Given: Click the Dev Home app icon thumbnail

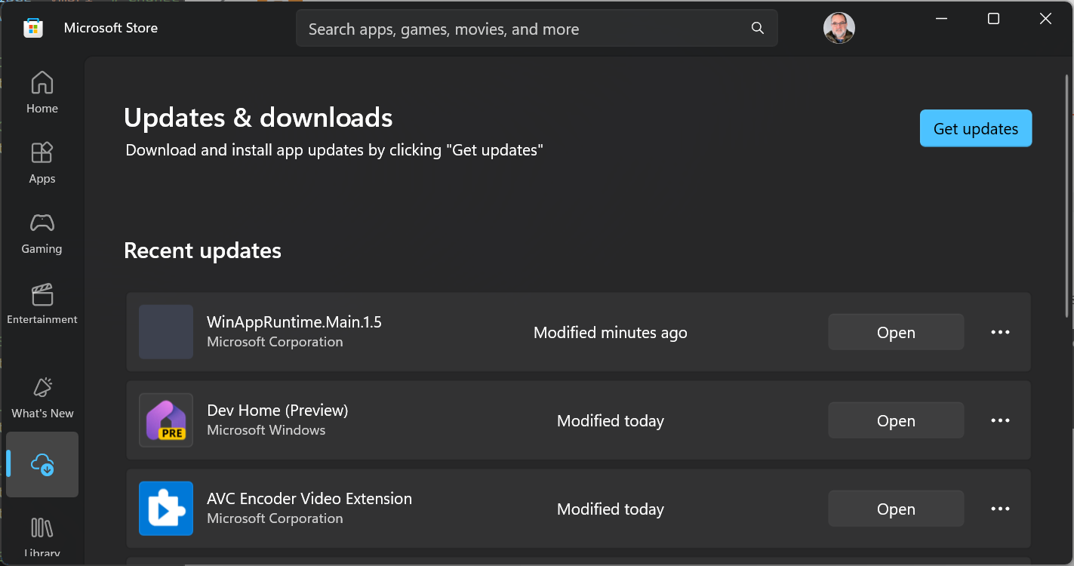Looking at the screenshot, I should pos(166,420).
